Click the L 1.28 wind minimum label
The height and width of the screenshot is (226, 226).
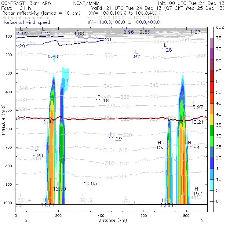point(167,48)
